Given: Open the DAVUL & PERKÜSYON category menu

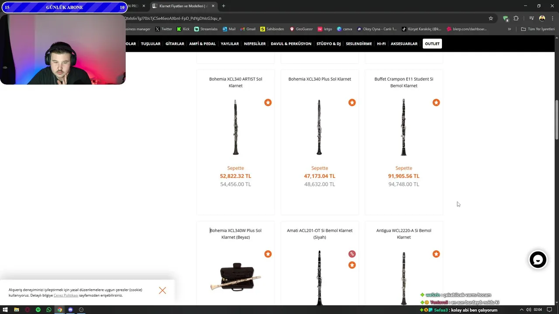Looking at the screenshot, I should point(291,44).
